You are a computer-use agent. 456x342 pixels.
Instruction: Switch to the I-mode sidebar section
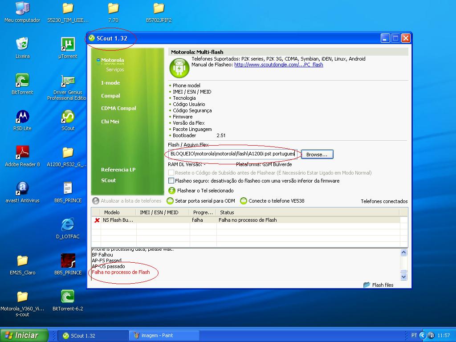coord(110,83)
